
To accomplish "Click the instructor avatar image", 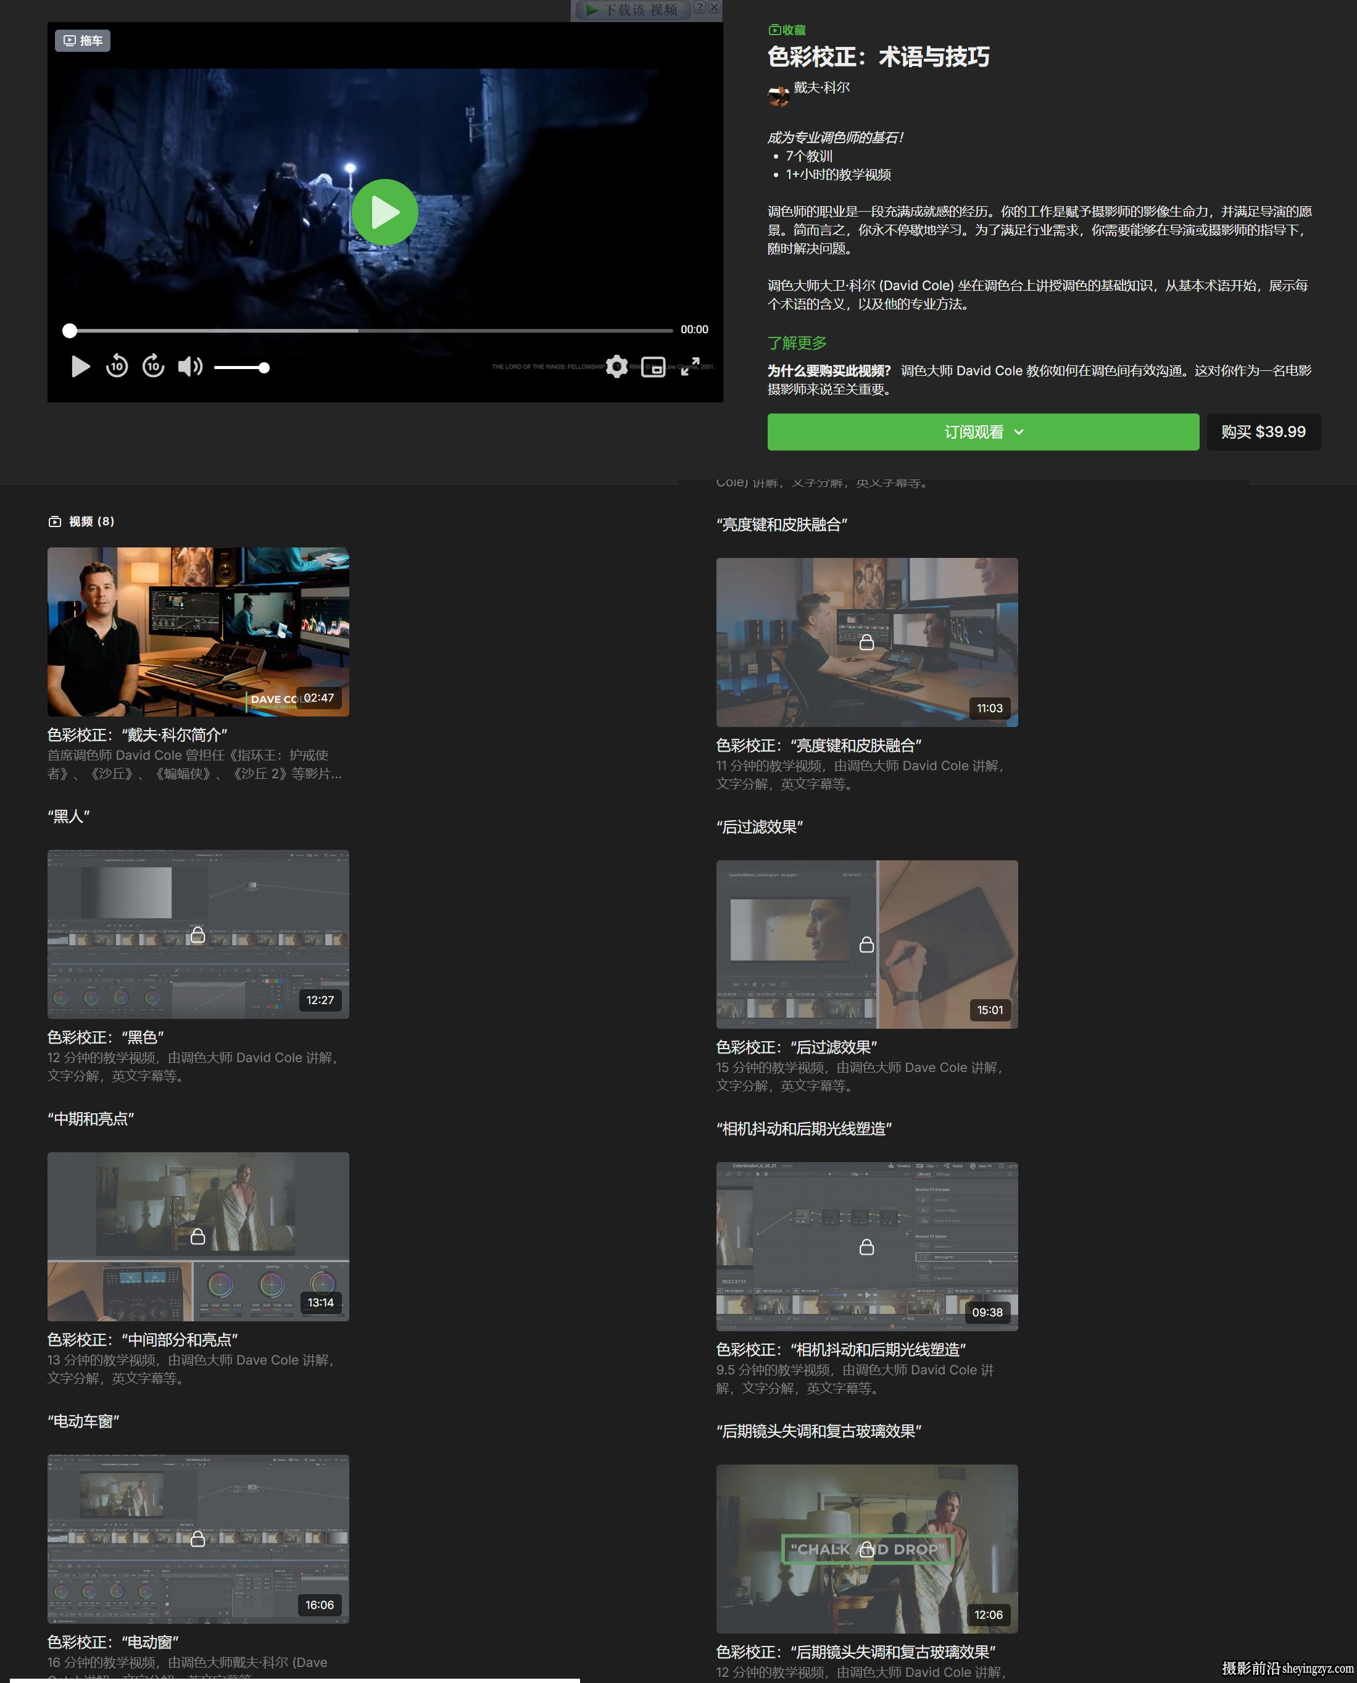I will tap(778, 94).
